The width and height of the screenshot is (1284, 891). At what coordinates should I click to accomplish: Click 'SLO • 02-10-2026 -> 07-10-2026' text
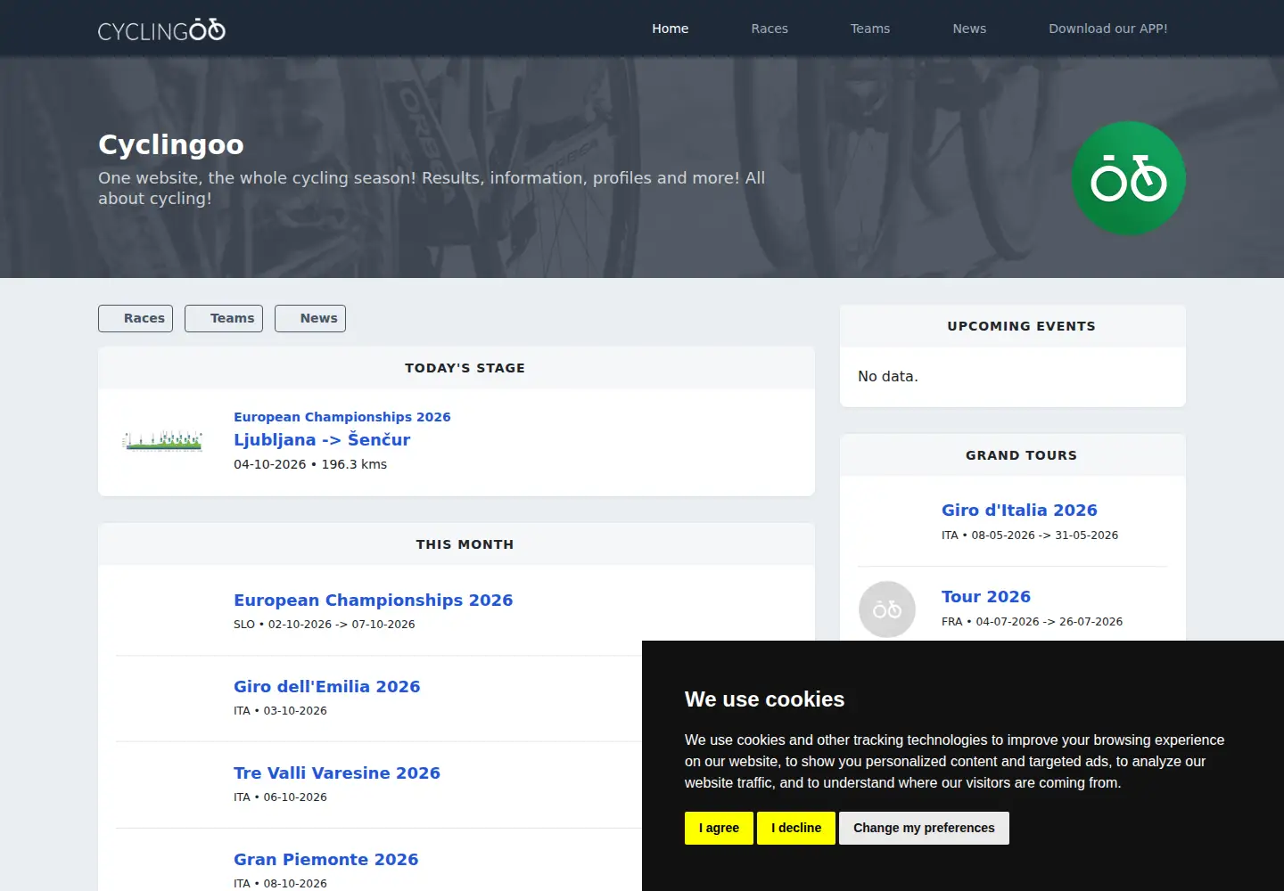325,625
